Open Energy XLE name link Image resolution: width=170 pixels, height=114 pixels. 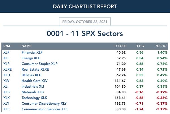31,58
